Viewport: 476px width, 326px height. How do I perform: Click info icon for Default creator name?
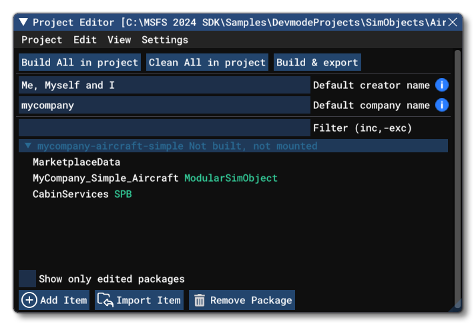click(442, 85)
